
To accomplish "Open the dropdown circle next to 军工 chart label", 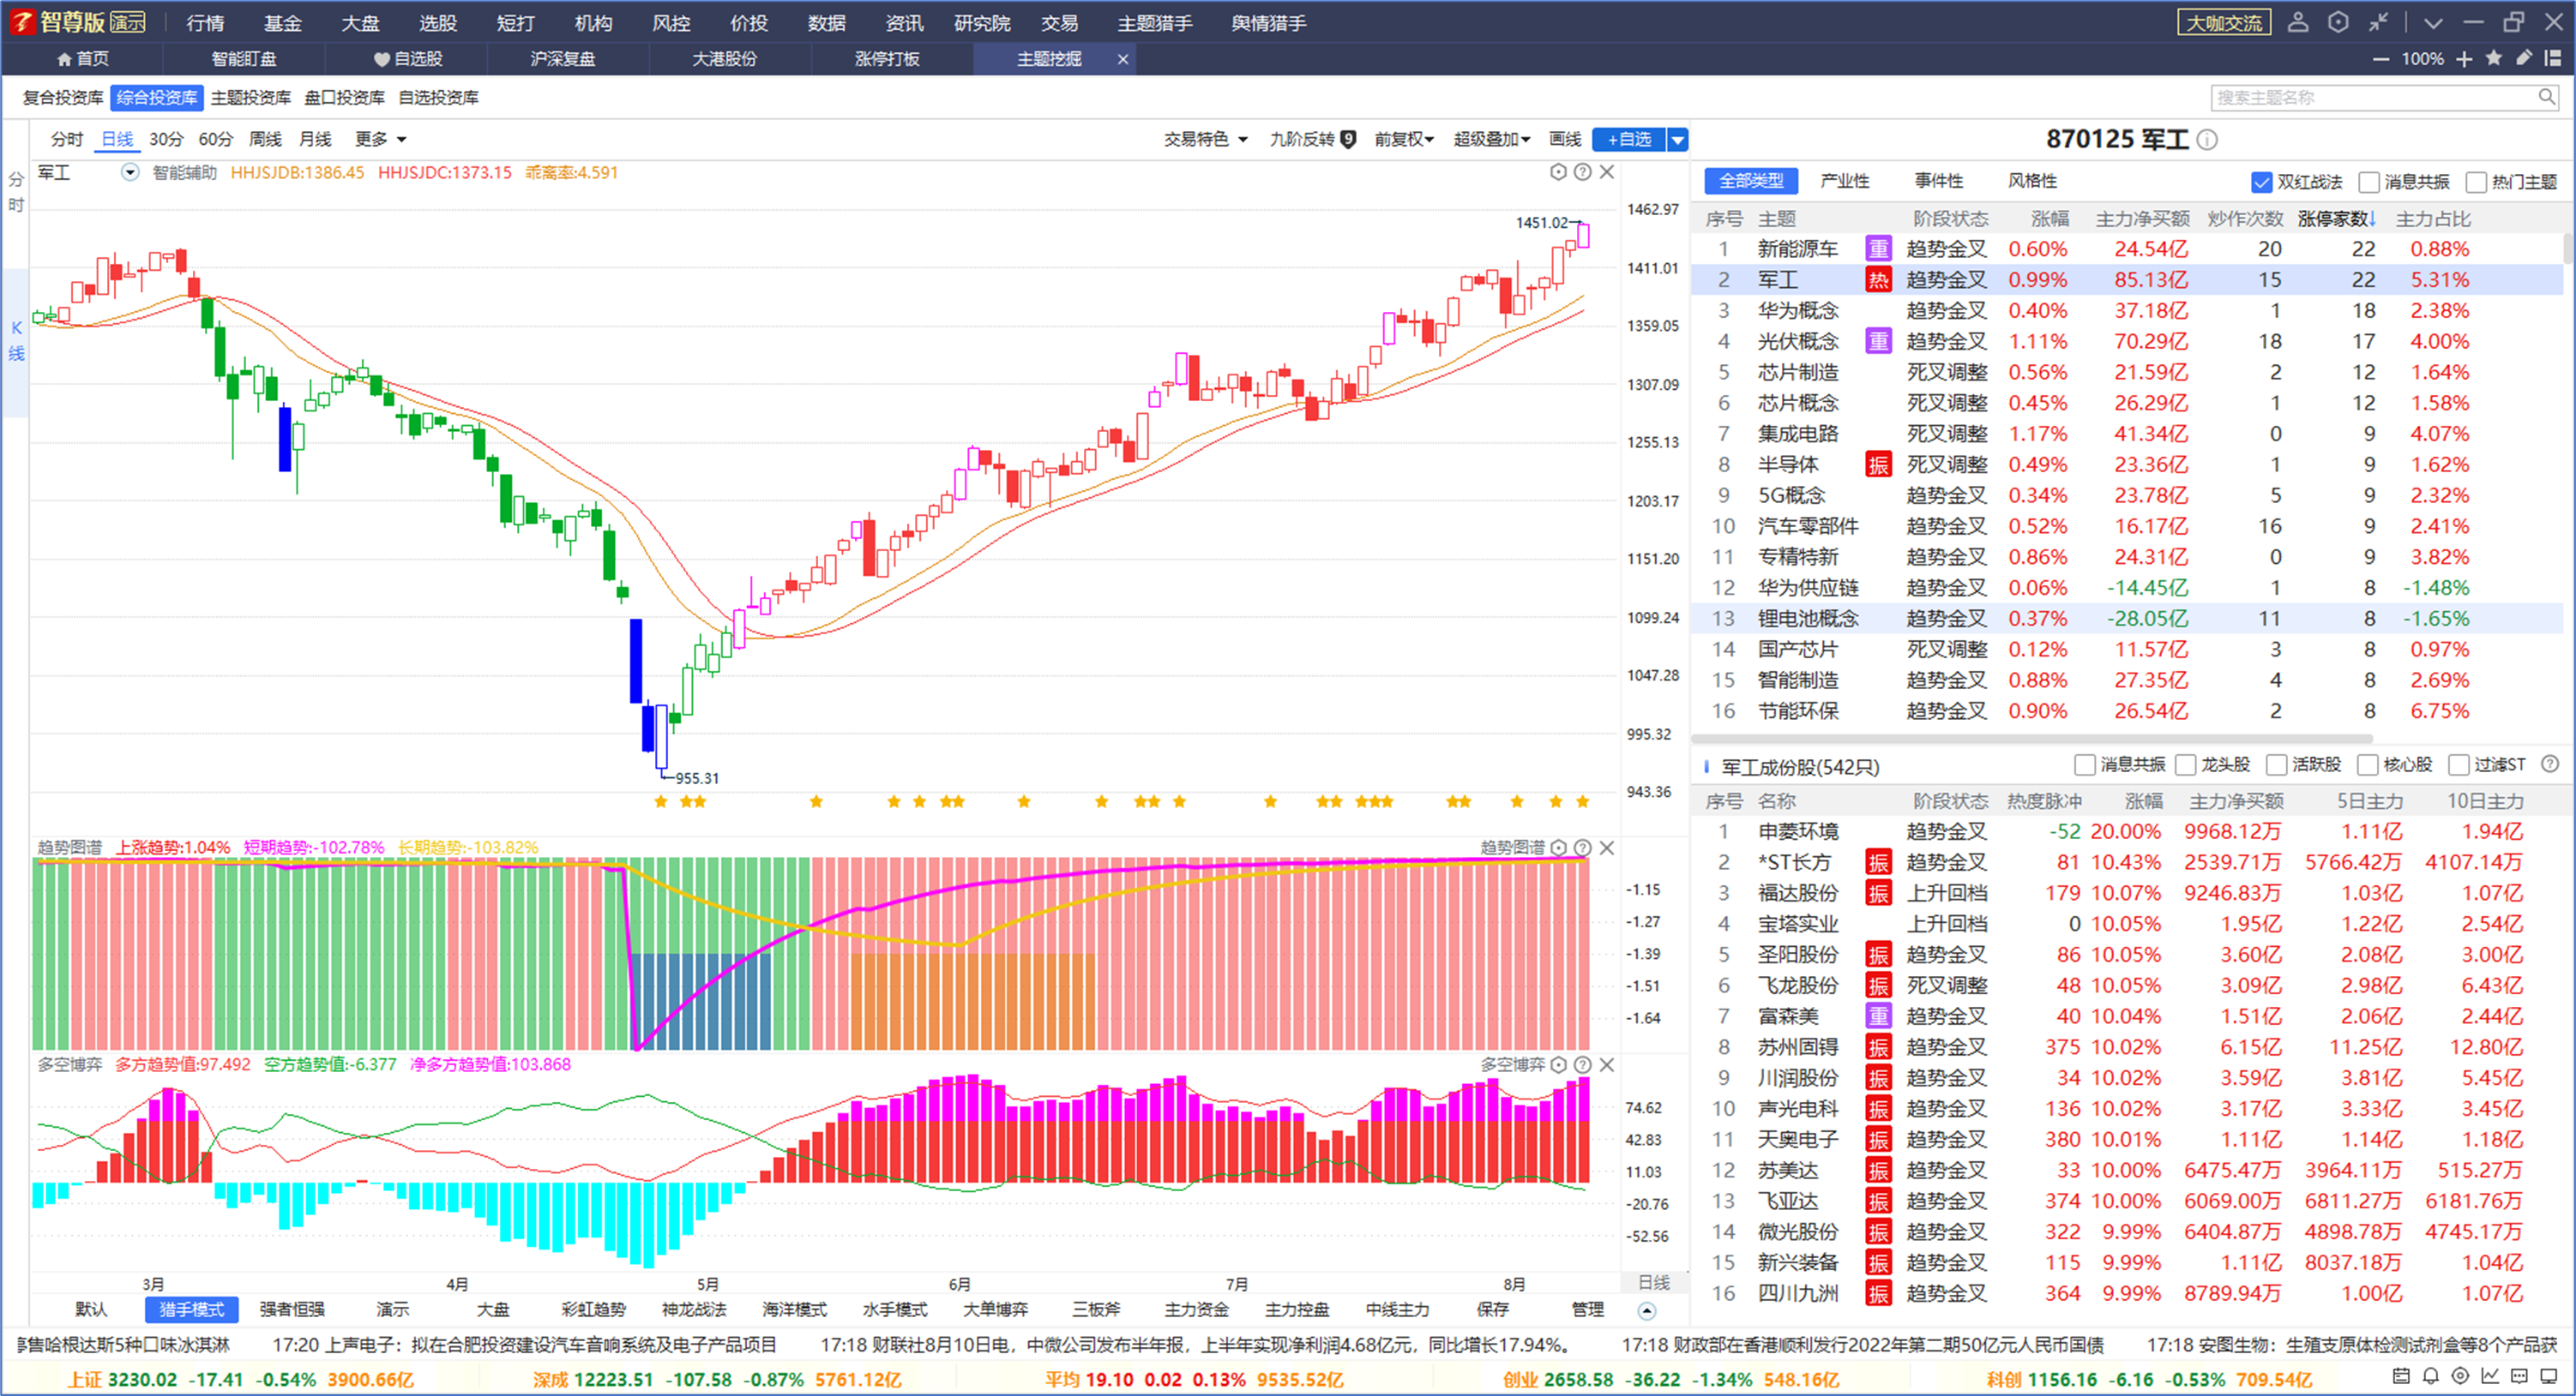I will point(130,172).
